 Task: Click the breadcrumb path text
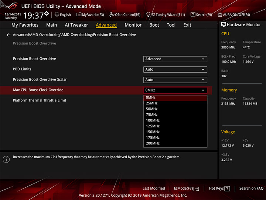pos(74,35)
